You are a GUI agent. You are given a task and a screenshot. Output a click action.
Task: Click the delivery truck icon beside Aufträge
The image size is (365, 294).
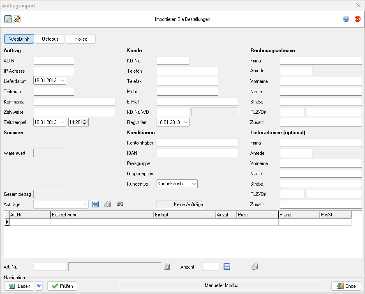(x=120, y=204)
